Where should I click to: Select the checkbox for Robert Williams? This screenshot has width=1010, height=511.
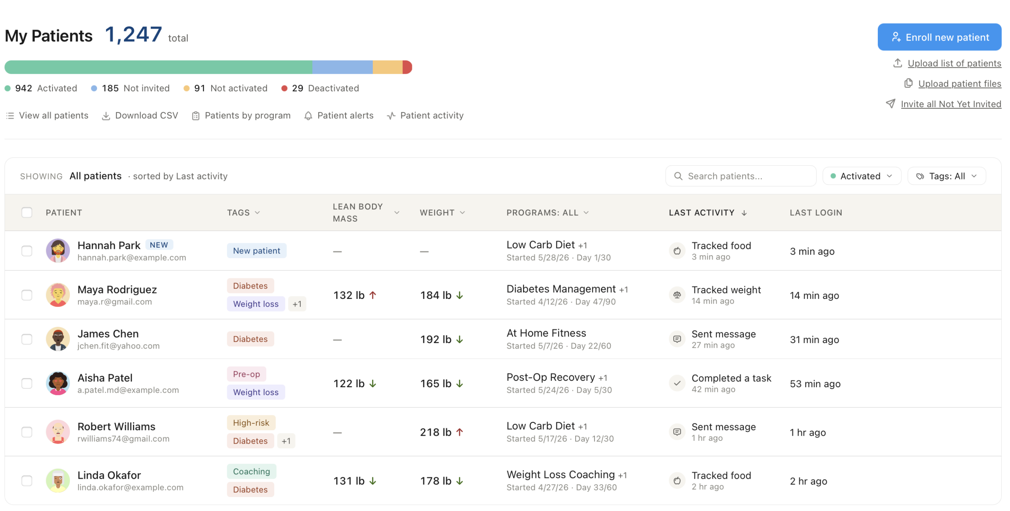coord(27,432)
